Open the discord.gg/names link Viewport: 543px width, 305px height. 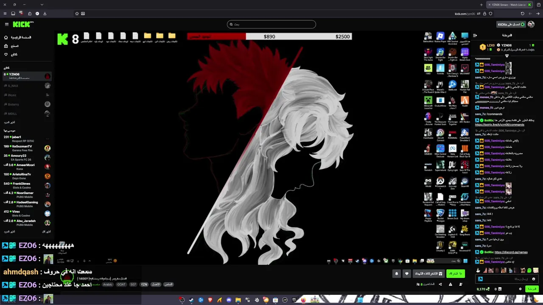tap(511, 252)
